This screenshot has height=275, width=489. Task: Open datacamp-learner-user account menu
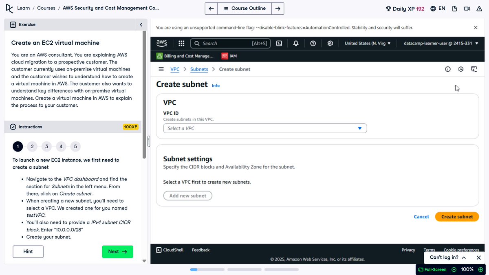tap(441, 43)
